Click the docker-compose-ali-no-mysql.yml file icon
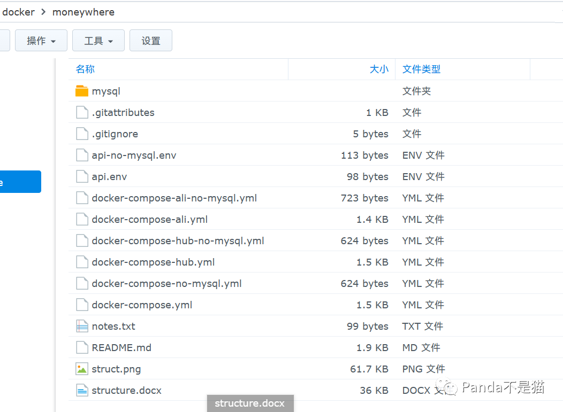 [82, 198]
